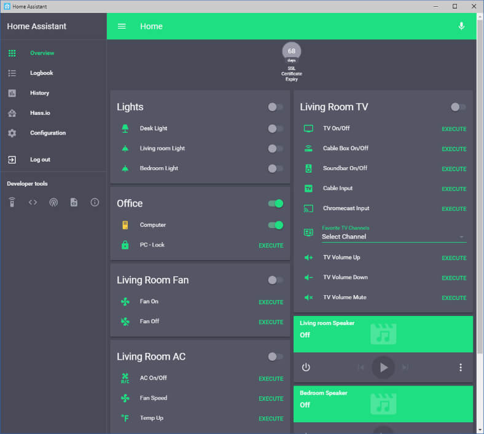Click the Cable Input TV icon
The height and width of the screenshot is (434, 484).
pyautogui.click(x=308, y=189)
